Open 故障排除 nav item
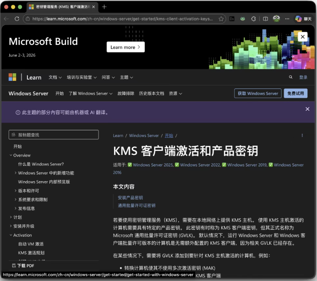This screenshot has height=281, width=317. tap(126, 94)
